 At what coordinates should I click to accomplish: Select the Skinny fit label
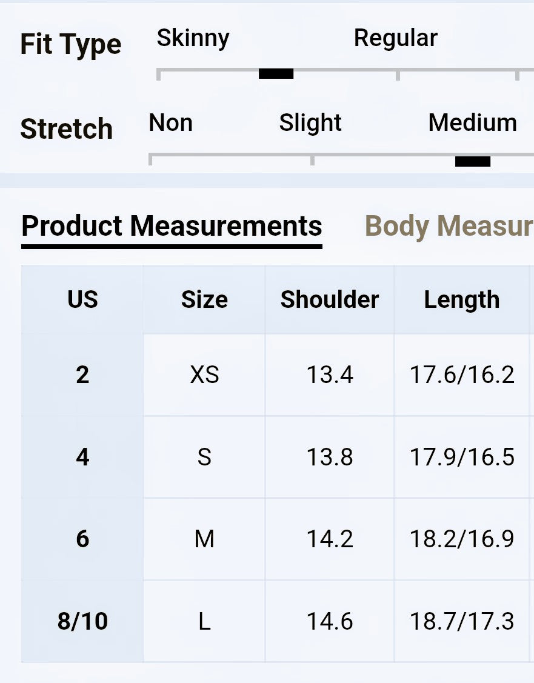pyautogui.click(x=193, y=38)
